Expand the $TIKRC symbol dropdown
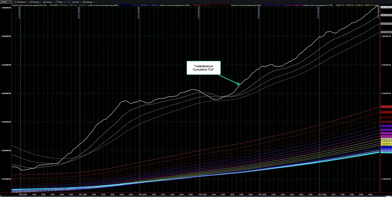 point(10,2)
